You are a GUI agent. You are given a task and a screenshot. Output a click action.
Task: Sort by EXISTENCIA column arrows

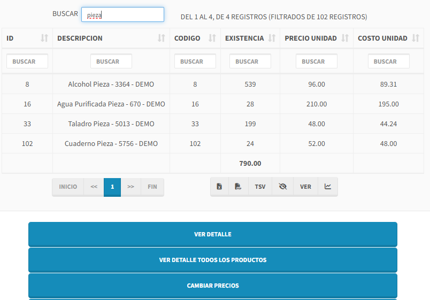(272, 38)
